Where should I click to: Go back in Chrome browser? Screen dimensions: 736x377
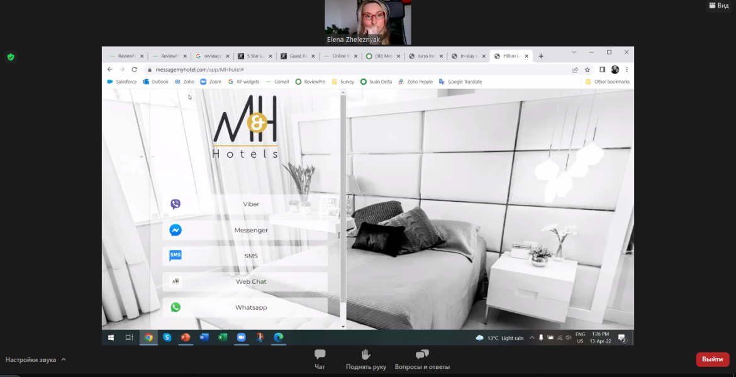[110, 69]
